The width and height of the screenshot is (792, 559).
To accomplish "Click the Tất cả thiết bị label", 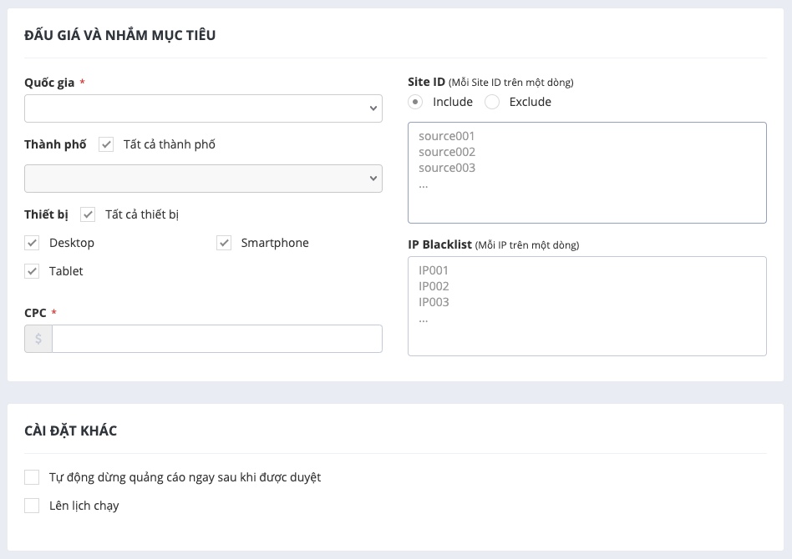I will tap(142, 215).
